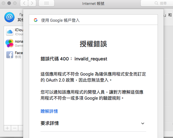Remove account with the minus button
The width and height of the screenshot is (173, 138).
coord(15,128)
